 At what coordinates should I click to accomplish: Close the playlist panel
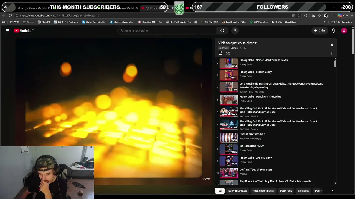click(332, 45)
